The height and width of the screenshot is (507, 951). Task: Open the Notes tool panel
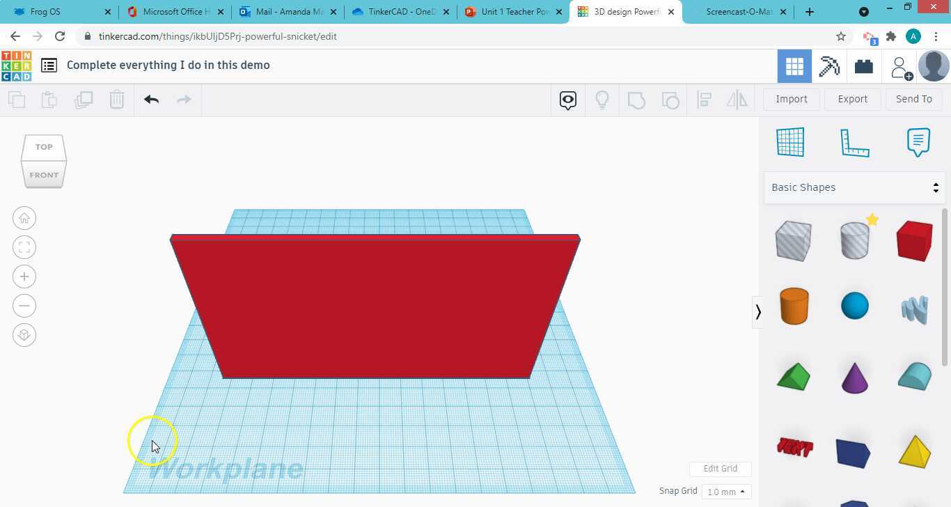pos(918,141)
